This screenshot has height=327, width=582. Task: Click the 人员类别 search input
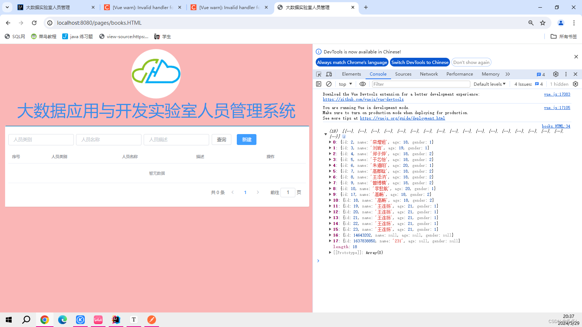click(41, 140)
